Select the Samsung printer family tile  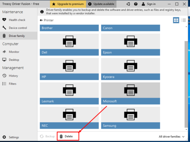click(x=130, y=118)
